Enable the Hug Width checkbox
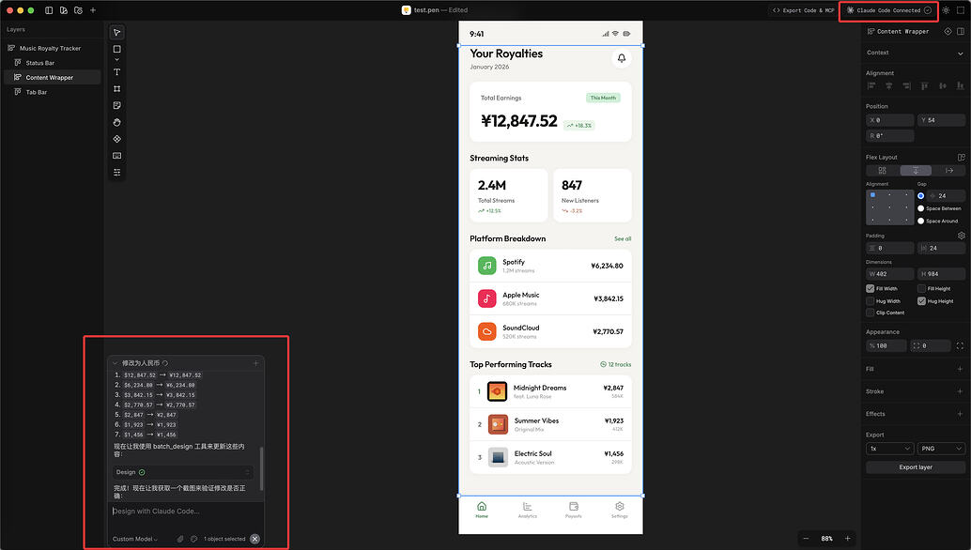 tap(871, 300)
